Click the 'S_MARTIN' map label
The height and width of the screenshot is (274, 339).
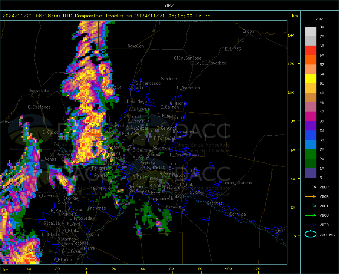point(156,168)
